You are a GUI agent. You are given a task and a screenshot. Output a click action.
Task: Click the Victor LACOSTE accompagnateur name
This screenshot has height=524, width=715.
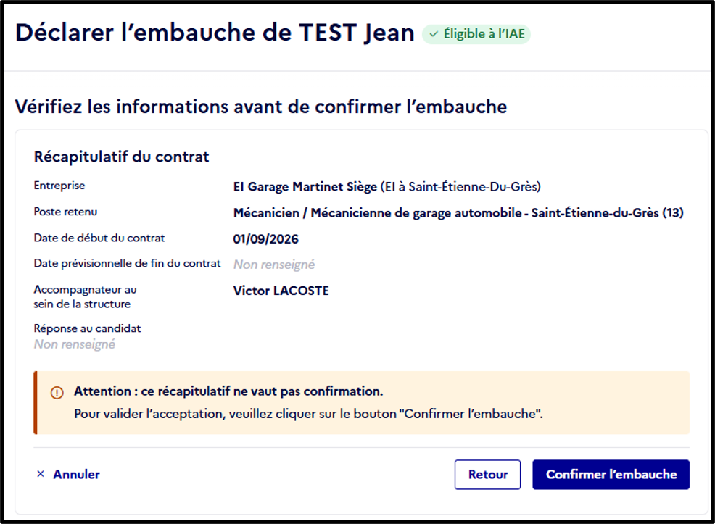(x=281, y=291)
